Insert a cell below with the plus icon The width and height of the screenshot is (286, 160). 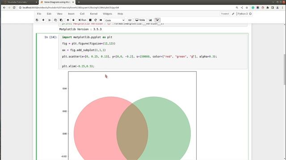pyautogui.click(x=43, y=20)
